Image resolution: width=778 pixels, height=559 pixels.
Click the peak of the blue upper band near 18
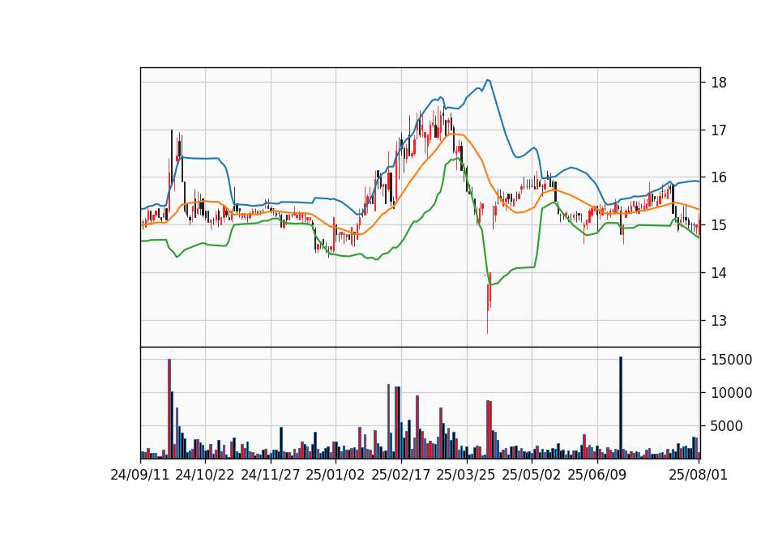point(488,80)
